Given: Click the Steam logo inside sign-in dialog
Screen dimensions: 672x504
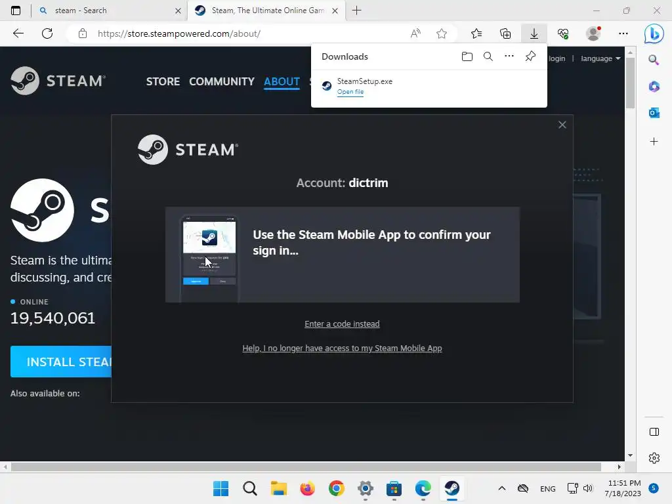Looking at the screenshot, I should (x=188, y=150).
